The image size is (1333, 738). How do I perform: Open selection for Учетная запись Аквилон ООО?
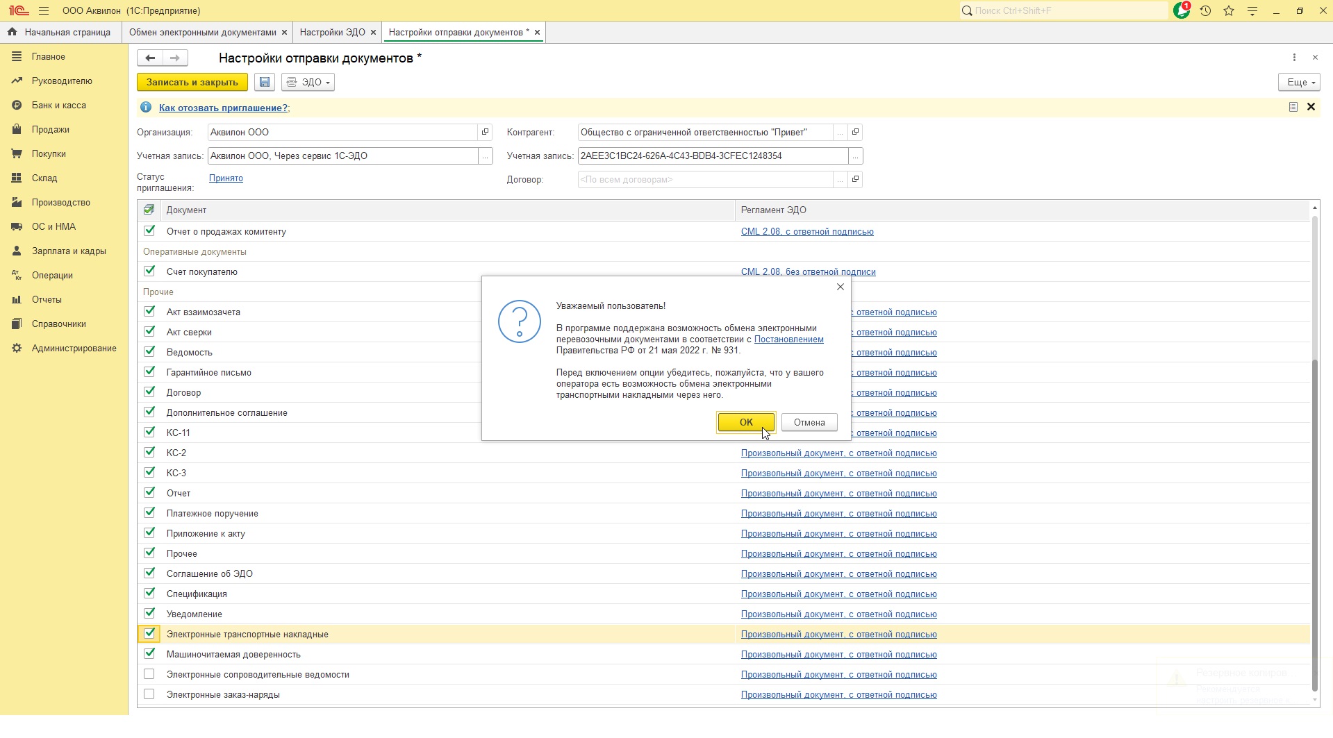486,156
